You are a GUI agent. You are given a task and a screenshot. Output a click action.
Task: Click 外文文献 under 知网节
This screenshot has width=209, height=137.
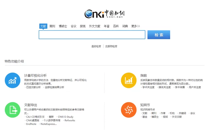177,117
